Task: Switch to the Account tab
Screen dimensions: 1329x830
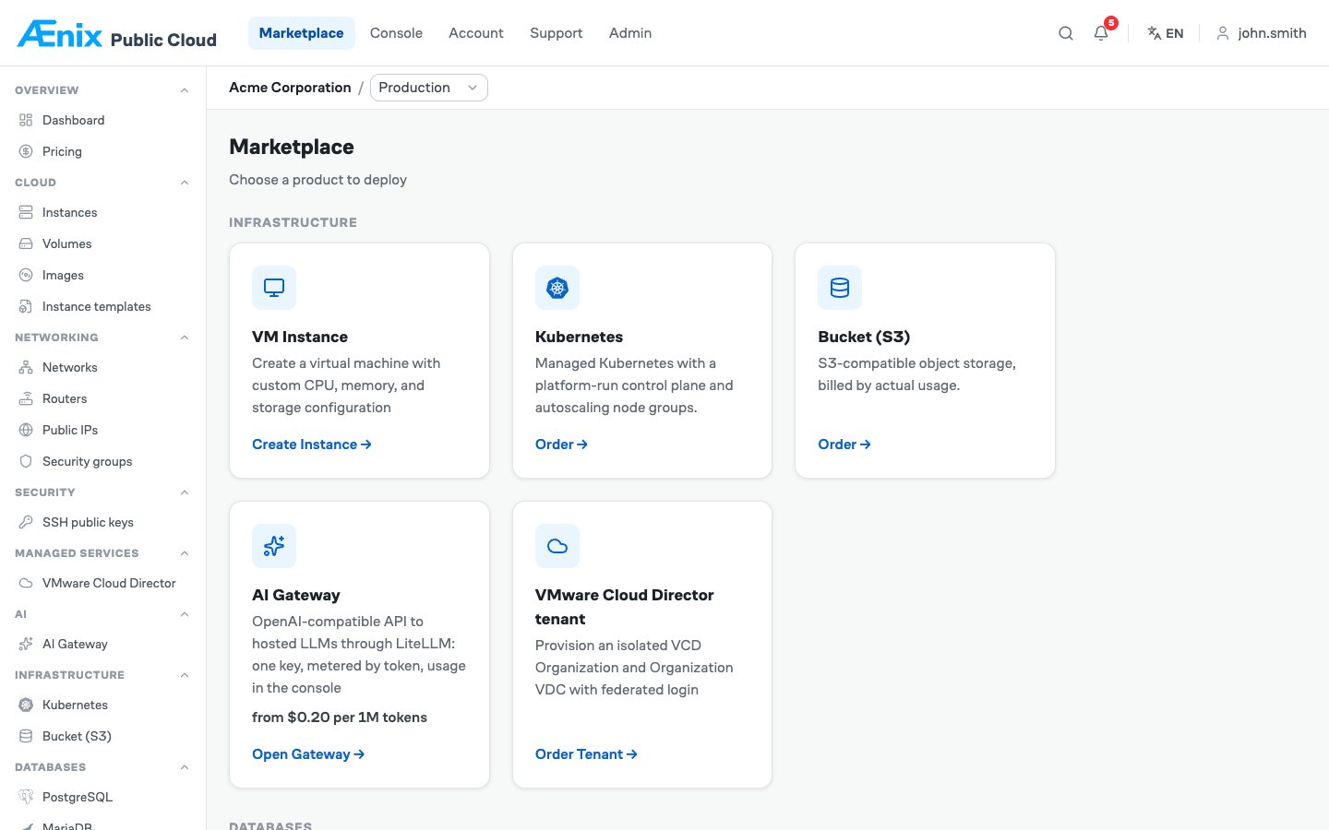Action: (476, 33)
